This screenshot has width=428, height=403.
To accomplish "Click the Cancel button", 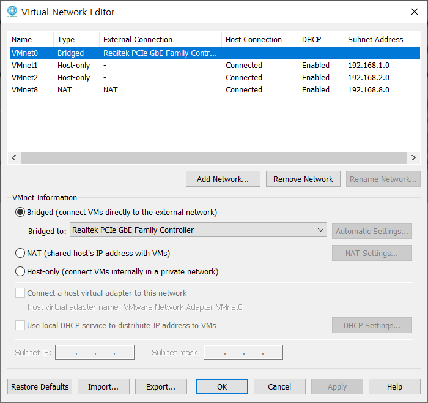I will pos(279,386).
